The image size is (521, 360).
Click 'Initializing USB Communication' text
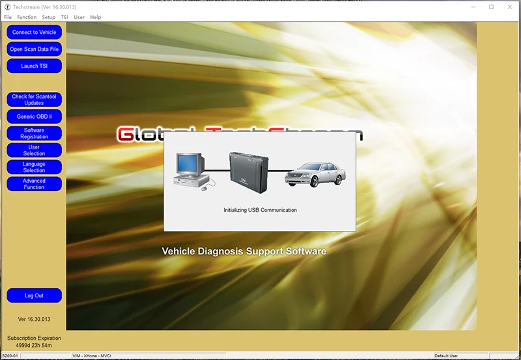tap(260, 210)
